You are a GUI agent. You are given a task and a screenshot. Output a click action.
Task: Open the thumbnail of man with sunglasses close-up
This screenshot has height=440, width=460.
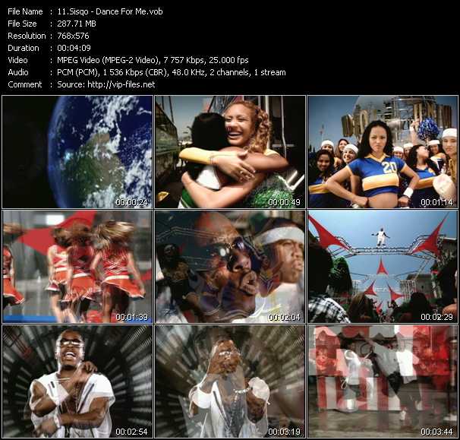(230, 267)
